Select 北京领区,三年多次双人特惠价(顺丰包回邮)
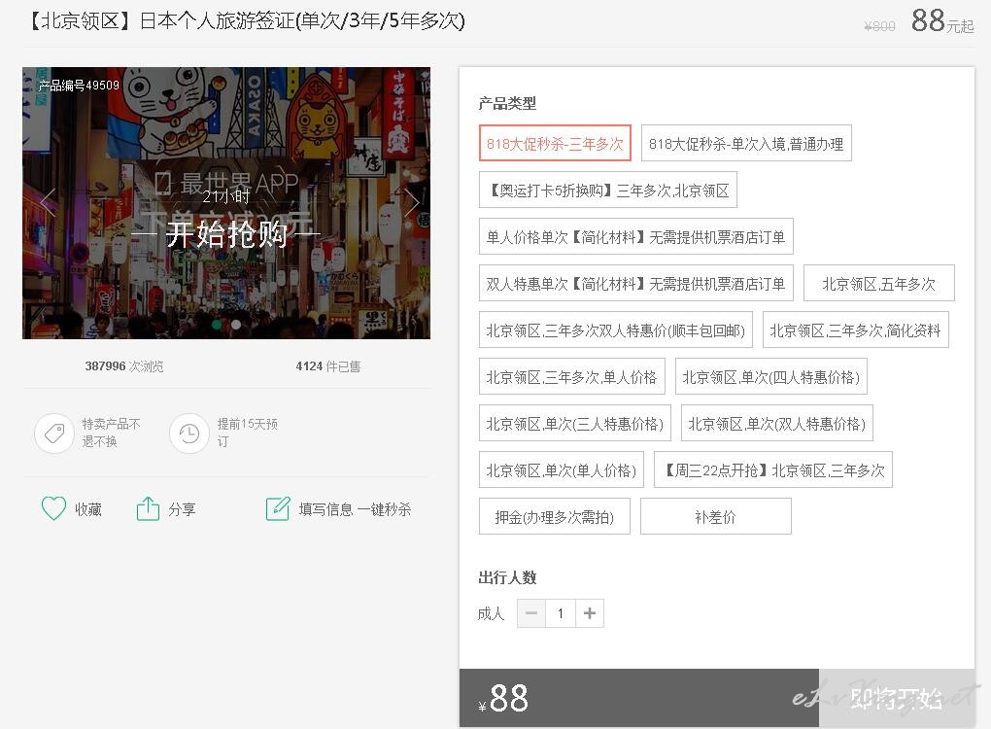Image resolution: width=991 pixels, height=729 pixels. click(x=616, y=330)
